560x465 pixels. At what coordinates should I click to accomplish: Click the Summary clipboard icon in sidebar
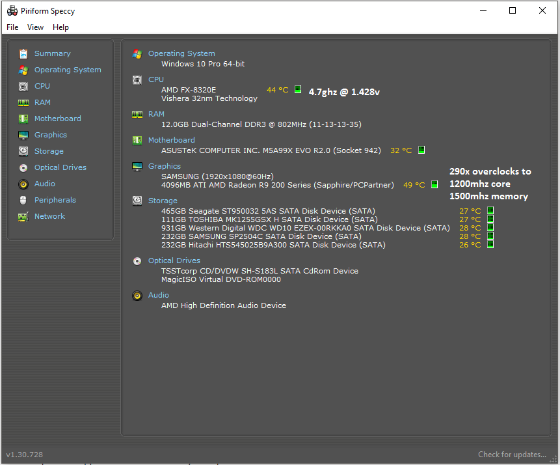click(x=23, y=53)
